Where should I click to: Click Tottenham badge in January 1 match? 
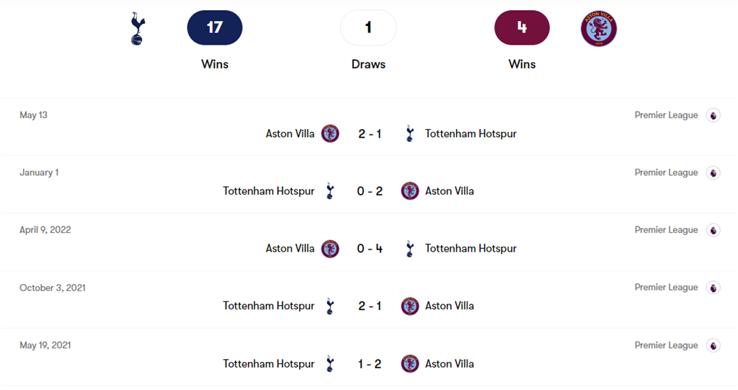coord(330,191)
